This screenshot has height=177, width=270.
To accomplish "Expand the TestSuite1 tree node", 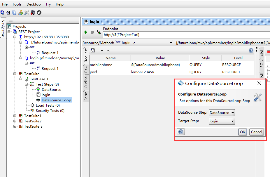I will point(15,116).
